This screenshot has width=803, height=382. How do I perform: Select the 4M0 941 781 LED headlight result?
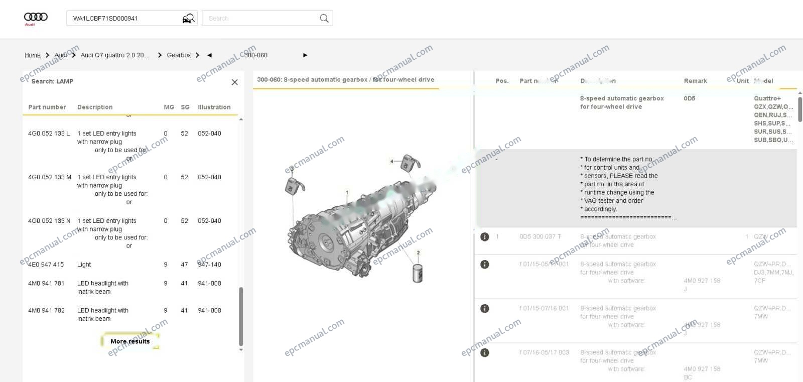[124, 288]
